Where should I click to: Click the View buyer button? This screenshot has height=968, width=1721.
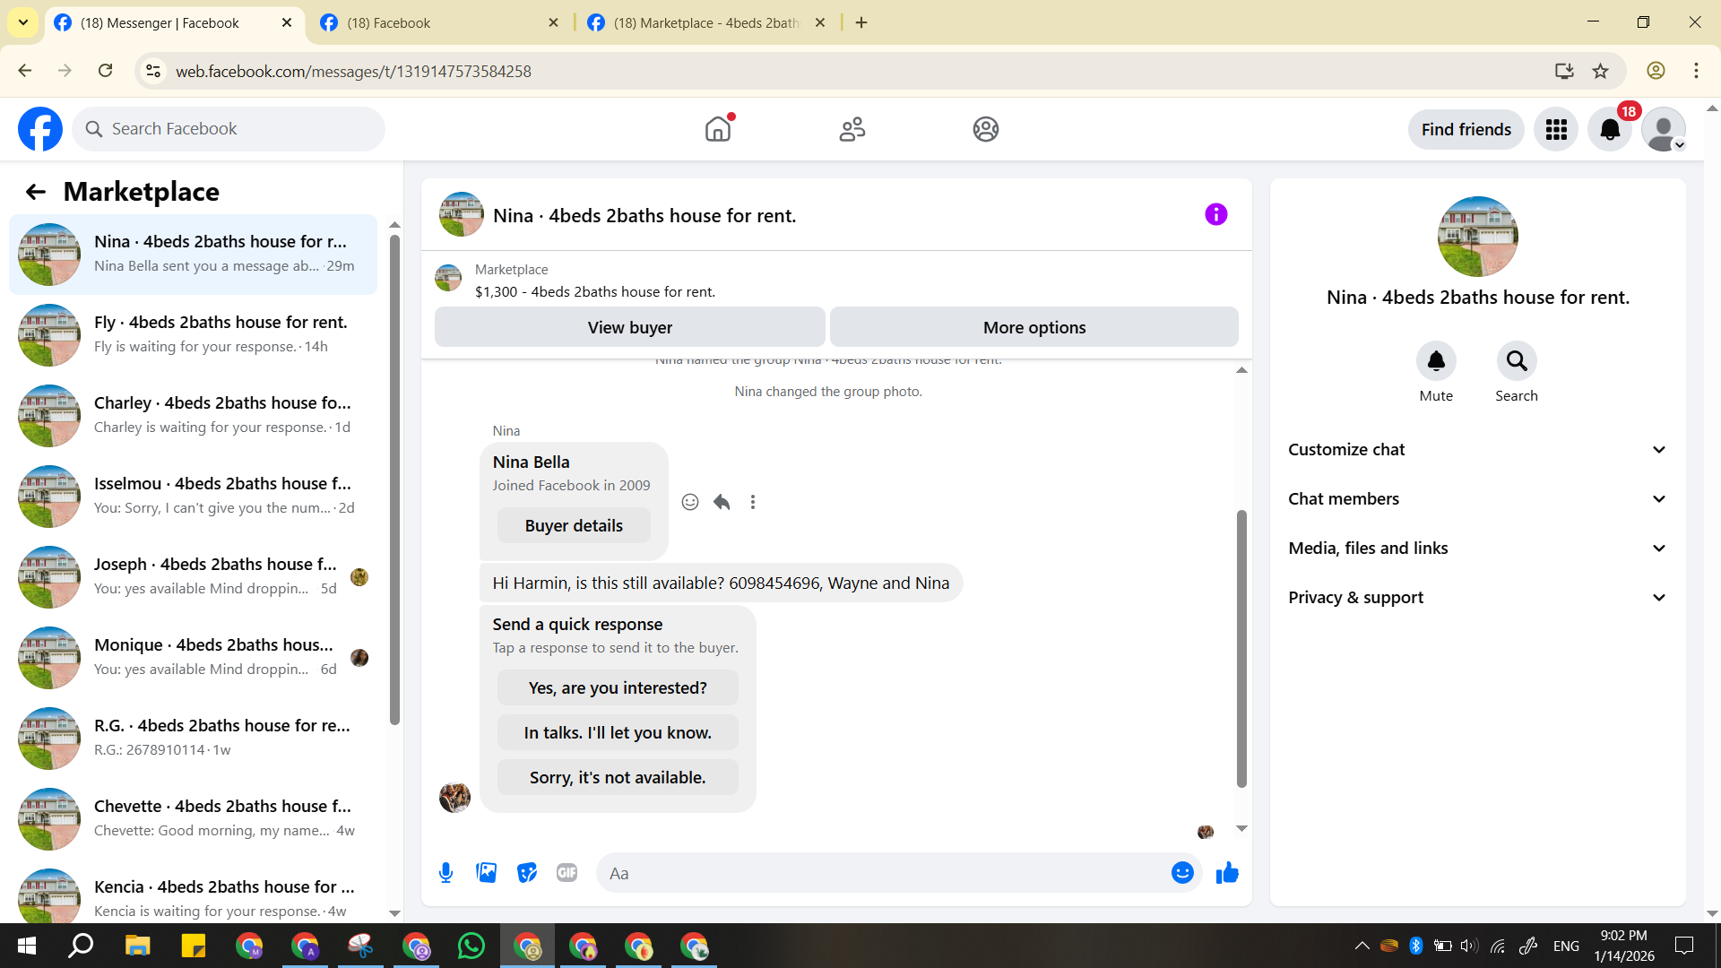(629, 328)
